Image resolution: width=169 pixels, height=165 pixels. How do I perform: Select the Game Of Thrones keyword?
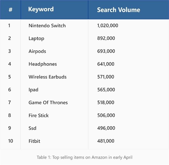tap(48, 103)
